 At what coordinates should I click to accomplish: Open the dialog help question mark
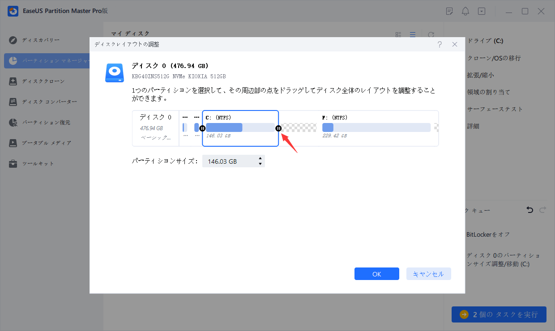pyautogui.click(x=440, y=44)
